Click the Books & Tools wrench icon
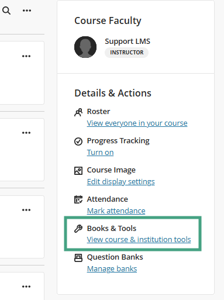Viewport: 224px width, 300px height. pos(78,229)
